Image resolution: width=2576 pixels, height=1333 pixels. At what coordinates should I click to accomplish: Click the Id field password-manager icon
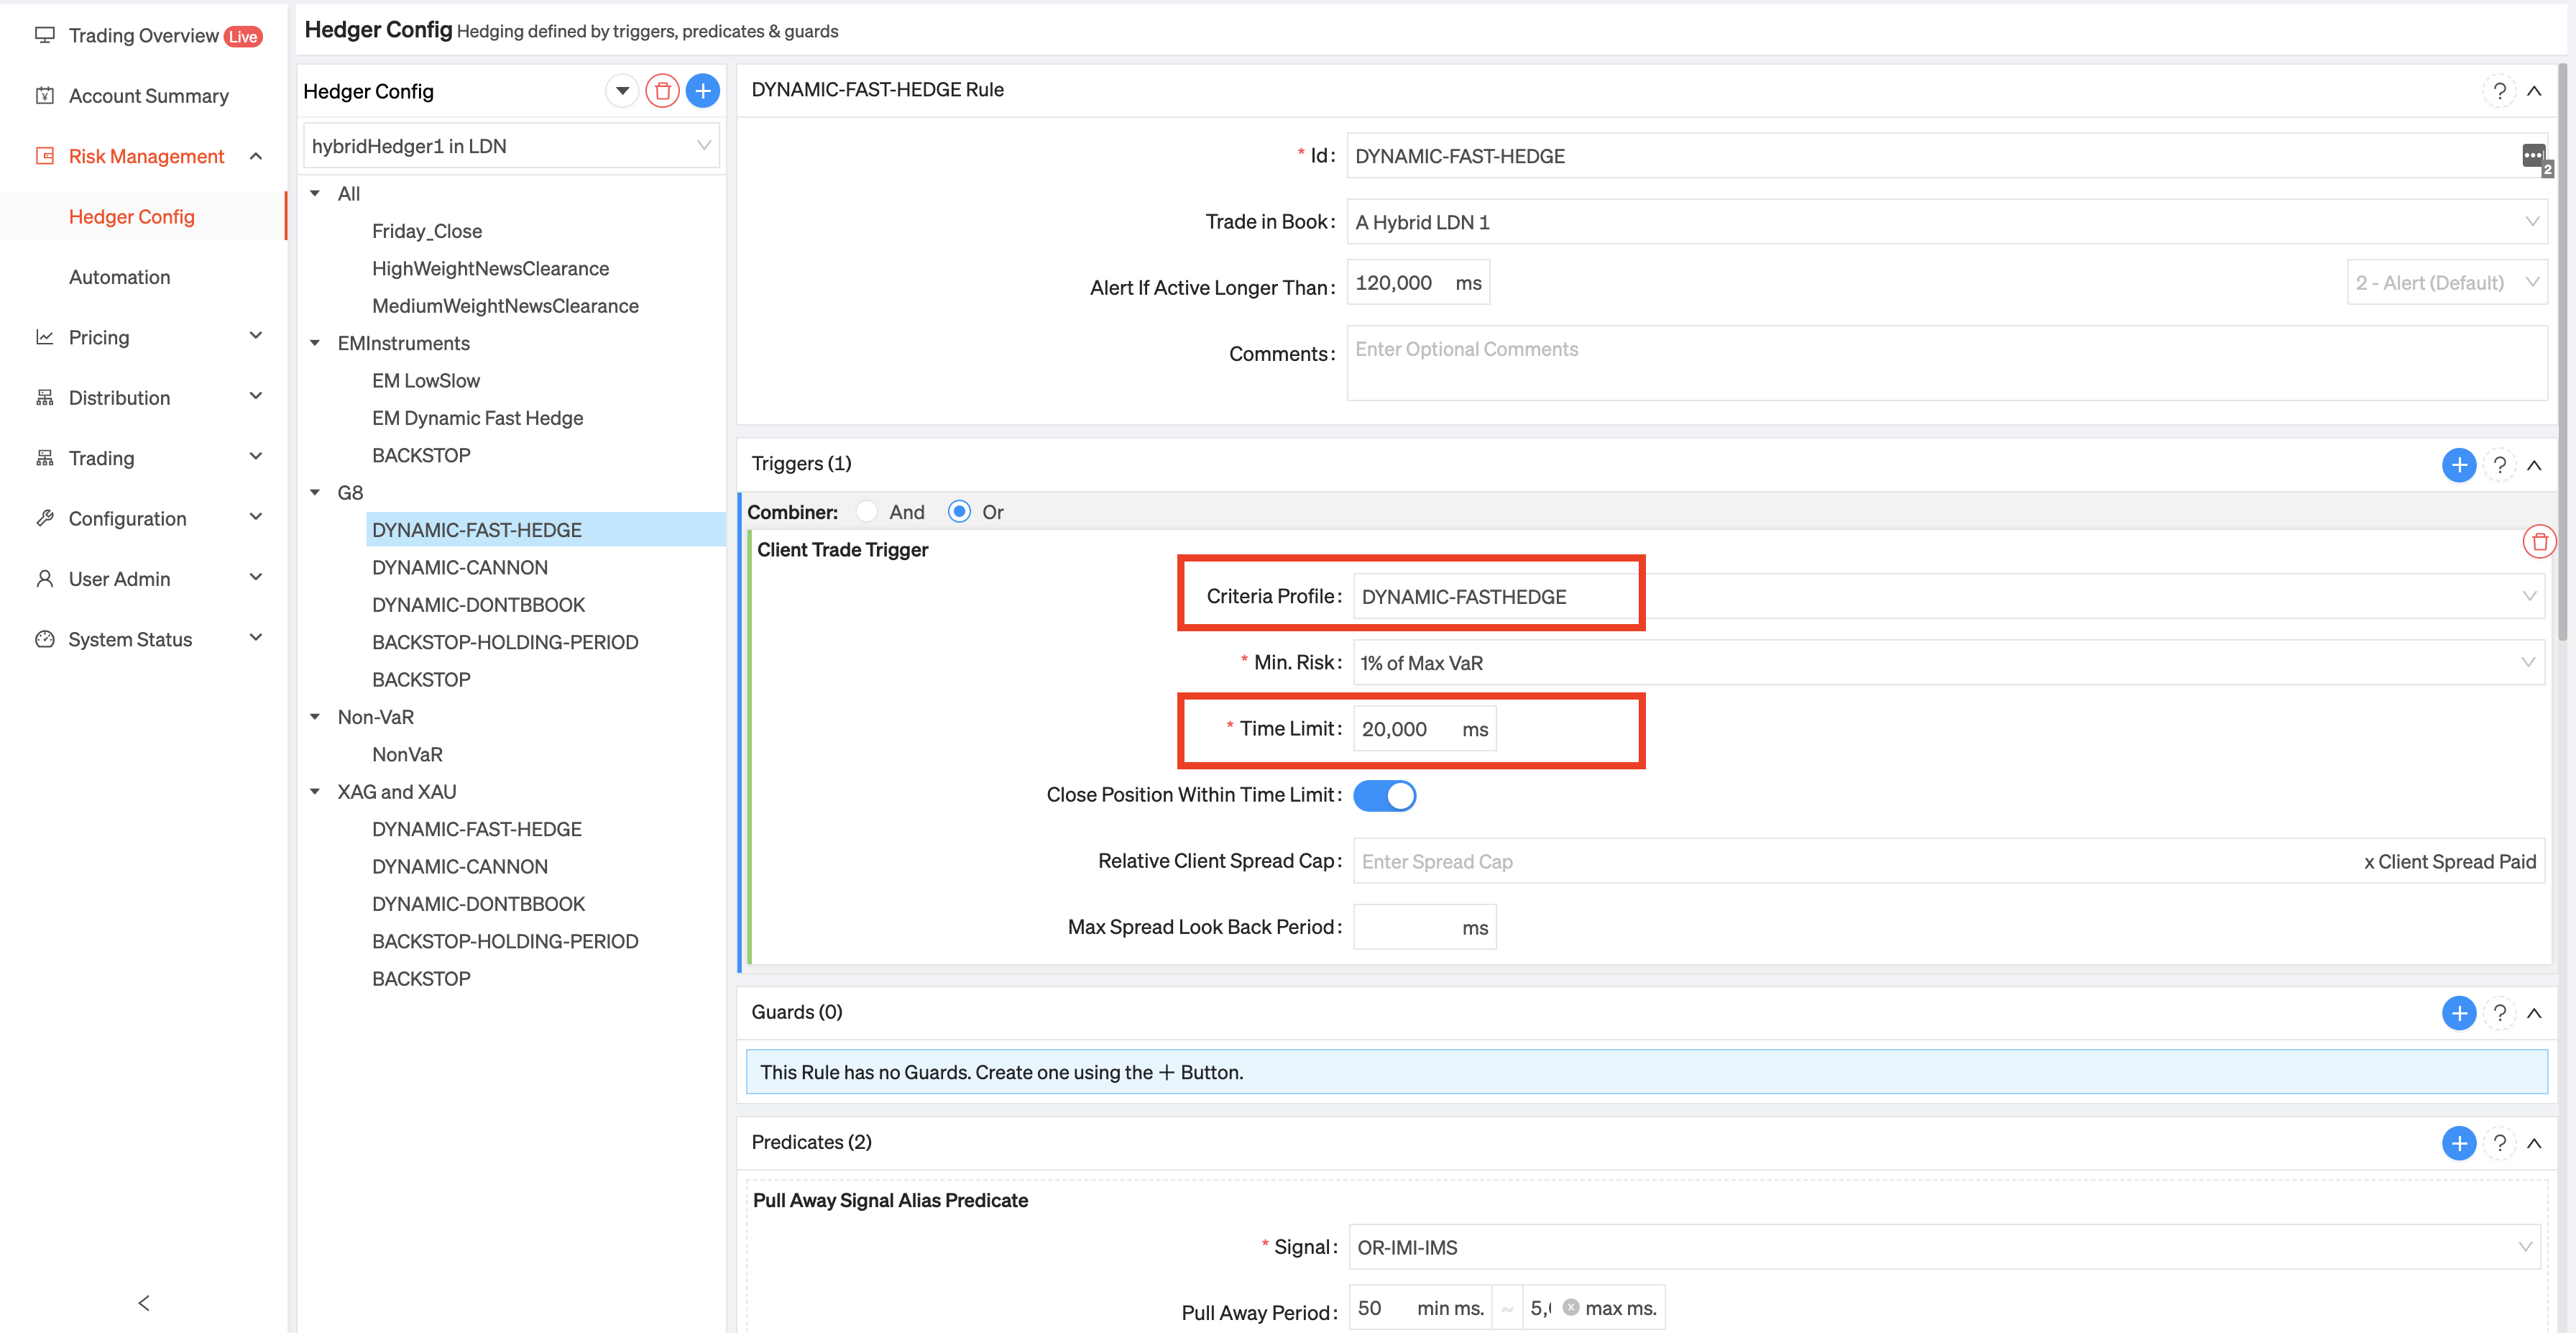coord(2534,157)
